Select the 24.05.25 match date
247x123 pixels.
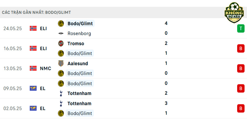13,29
